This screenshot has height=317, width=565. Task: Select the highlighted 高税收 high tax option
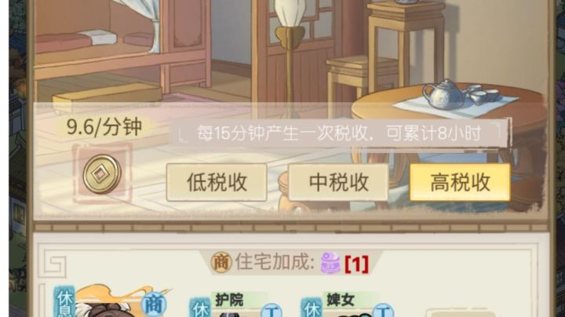(x=460, y=182)
